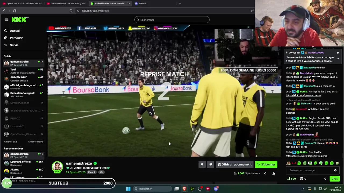Expand the pinned message chevron
The width and height of the screenshot is (344, 193).
[338, 58]
